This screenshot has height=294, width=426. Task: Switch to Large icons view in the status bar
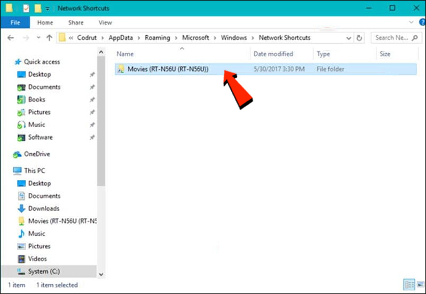420,284
